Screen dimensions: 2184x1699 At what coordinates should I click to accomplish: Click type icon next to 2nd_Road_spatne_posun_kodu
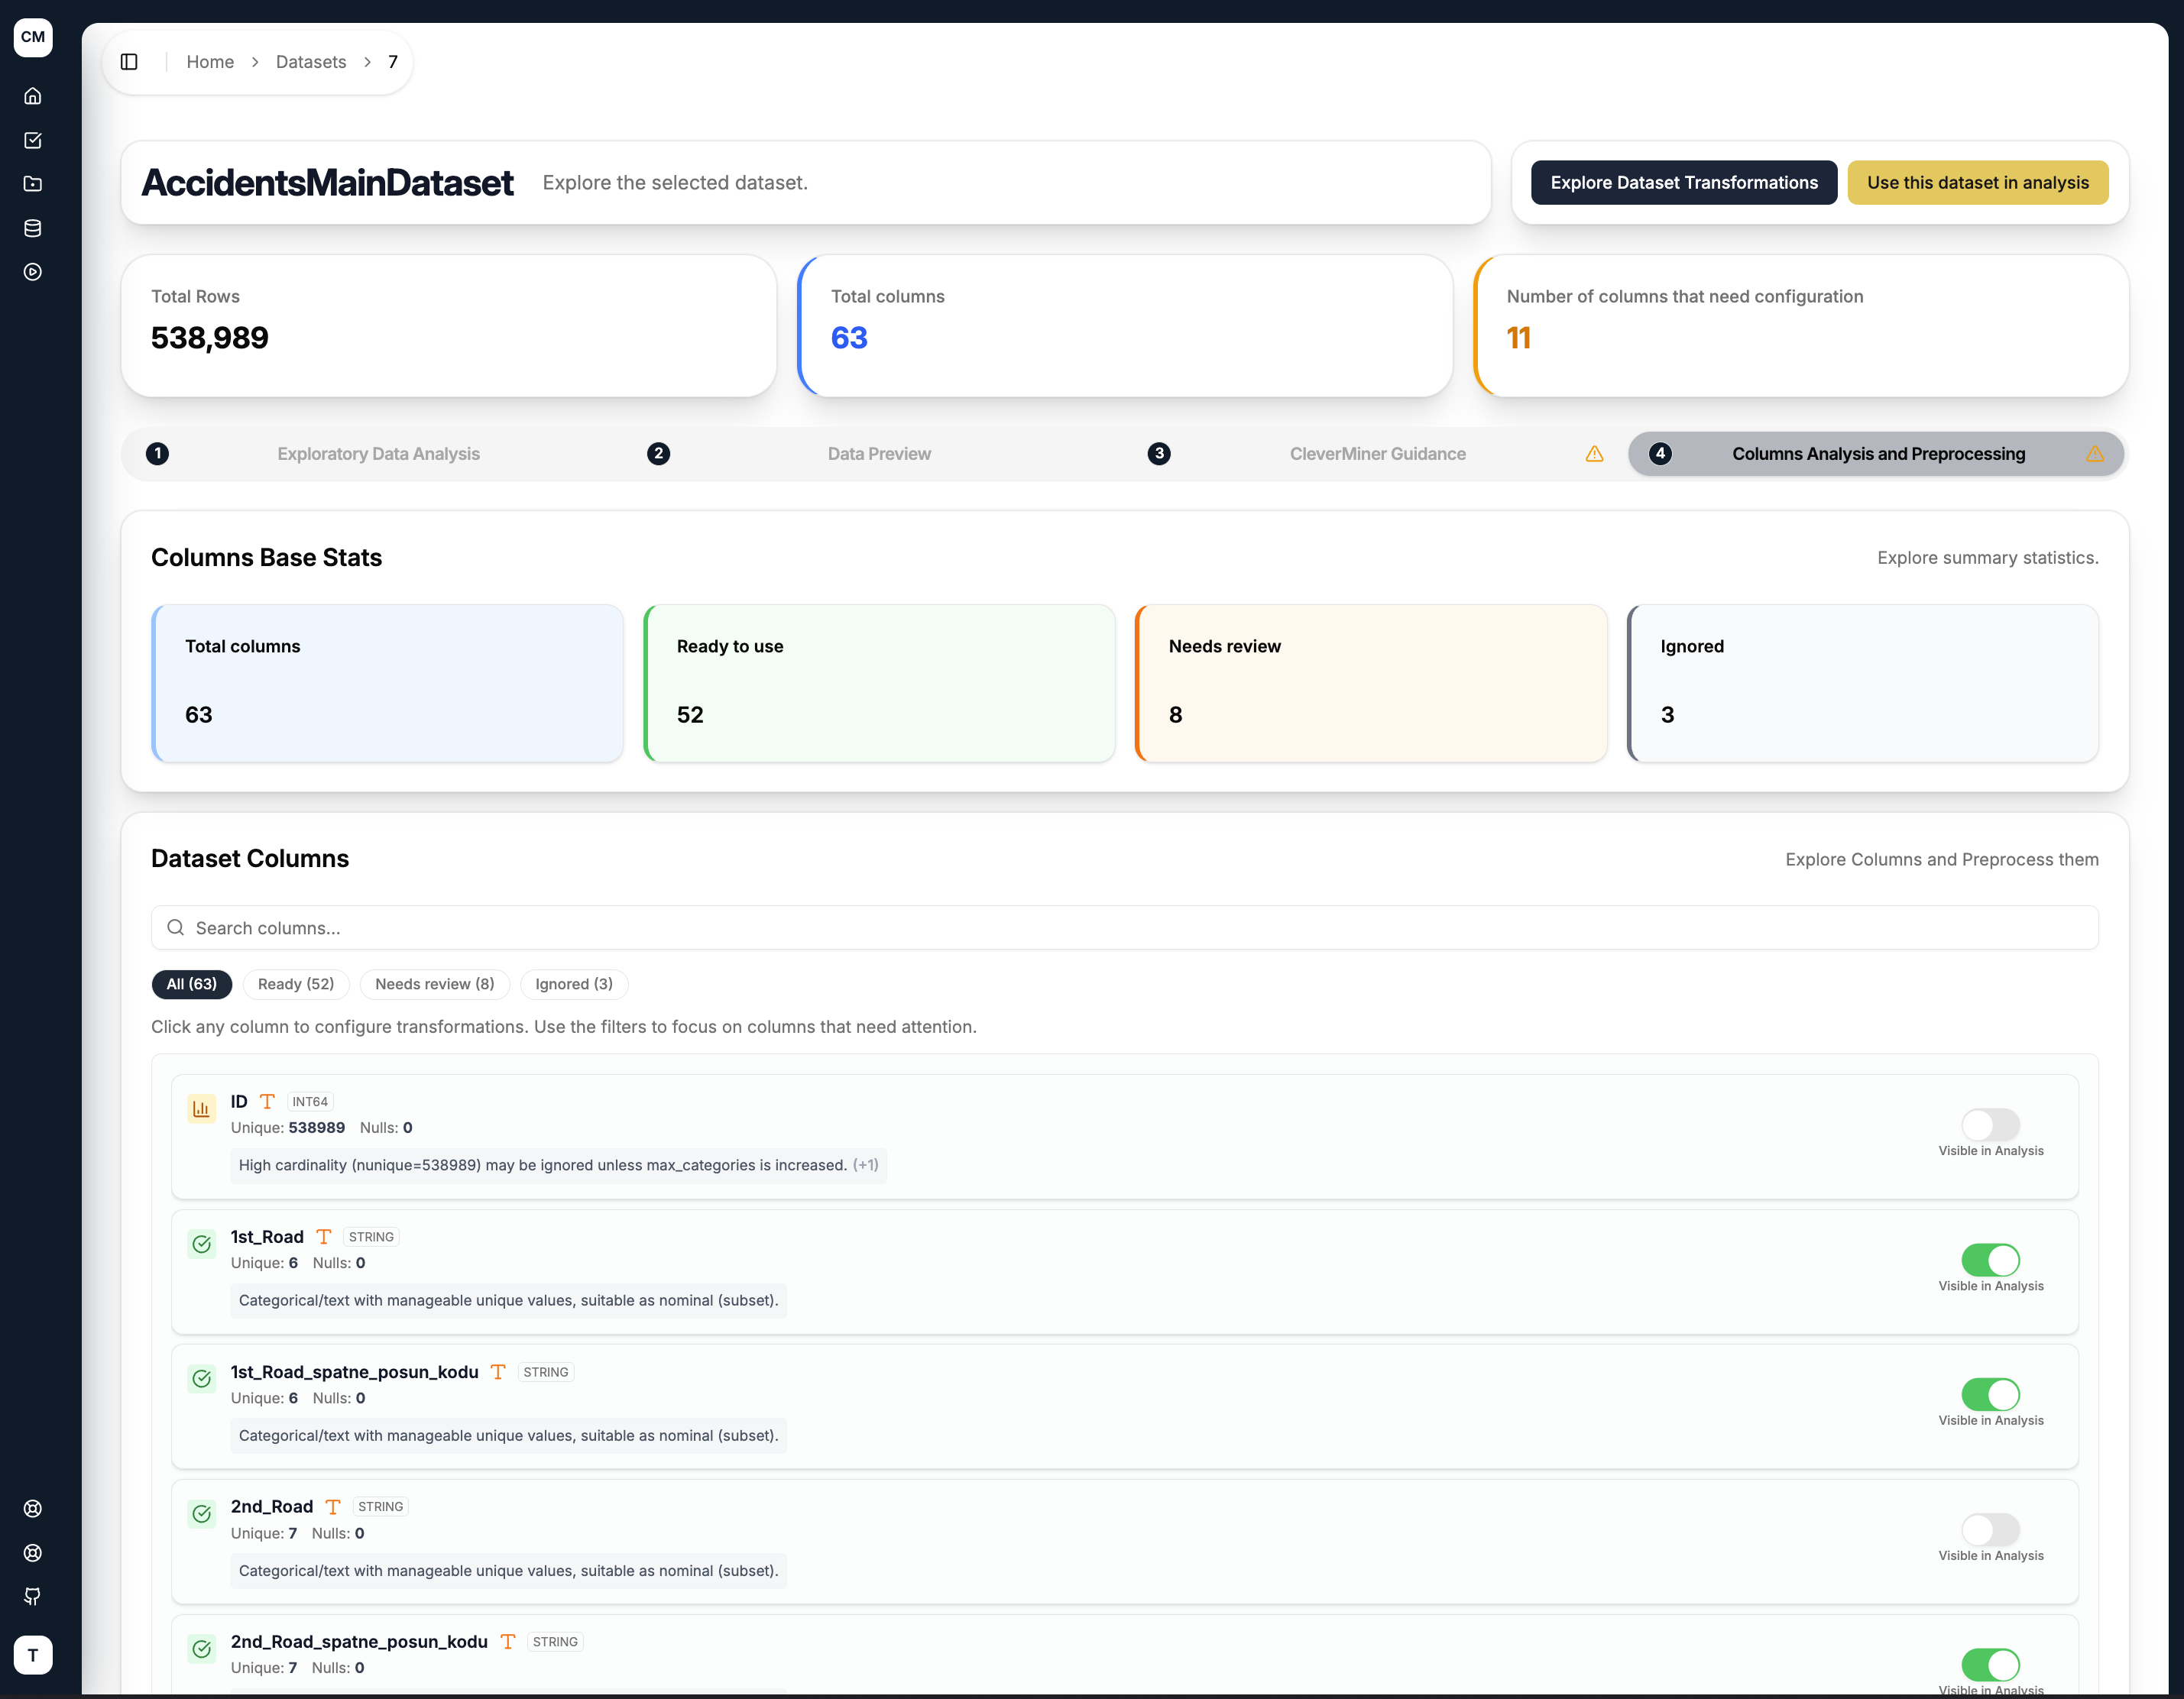(508, 1641)
